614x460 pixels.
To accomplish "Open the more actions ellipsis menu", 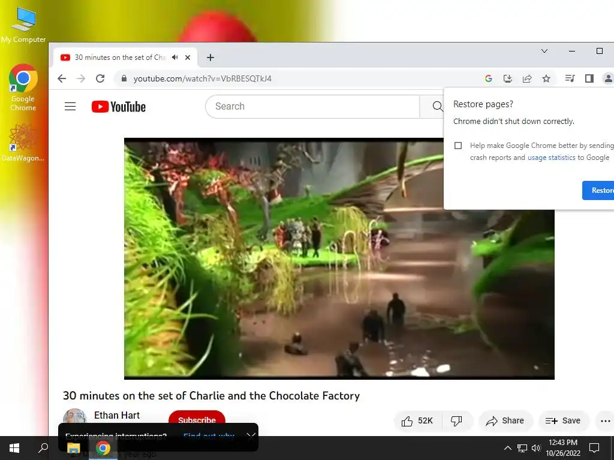I will coord(605,421).
